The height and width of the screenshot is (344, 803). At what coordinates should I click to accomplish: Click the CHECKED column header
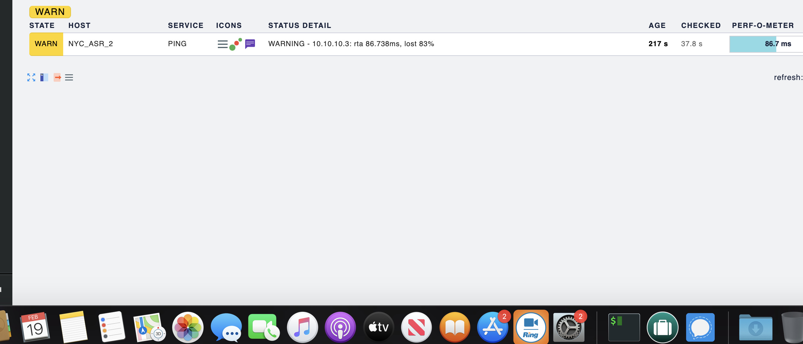[701, 26]
